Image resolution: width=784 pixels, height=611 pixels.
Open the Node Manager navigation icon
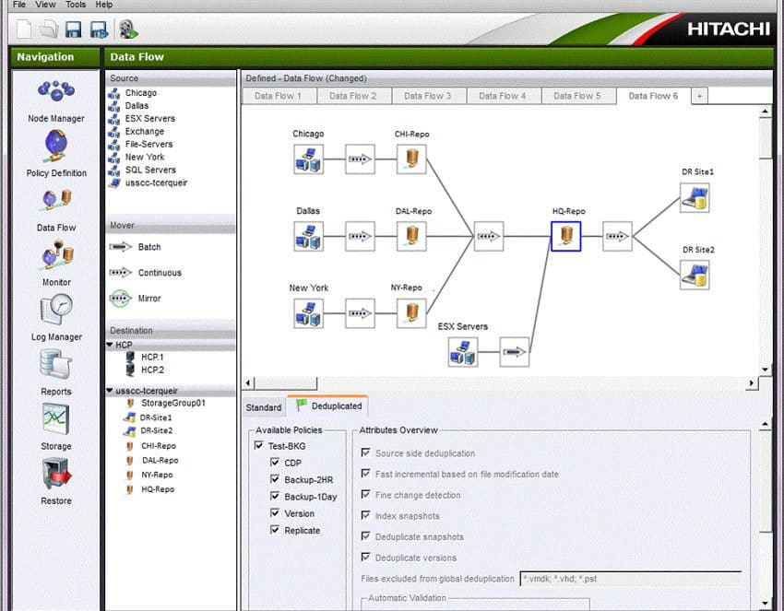(56, 91)
